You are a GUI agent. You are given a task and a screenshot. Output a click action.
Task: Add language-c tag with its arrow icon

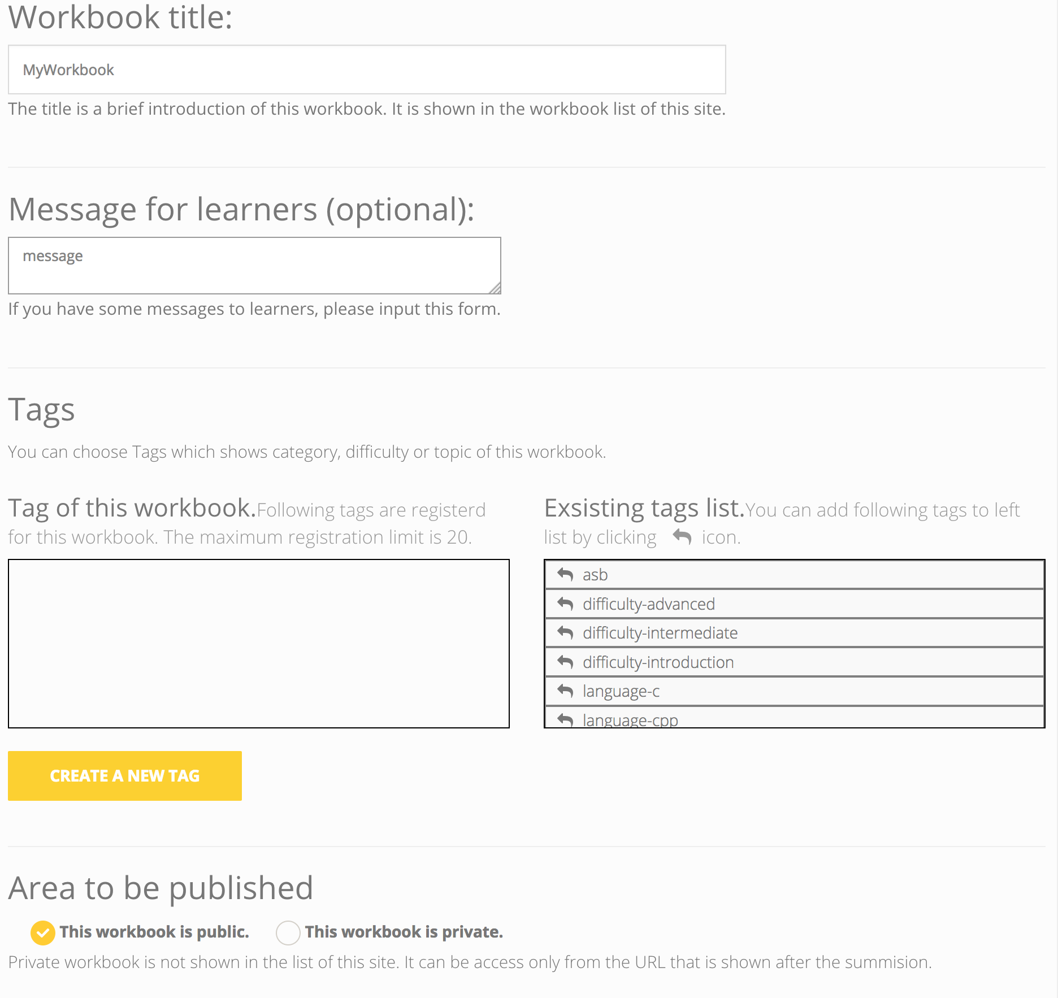tap(565, 691)
